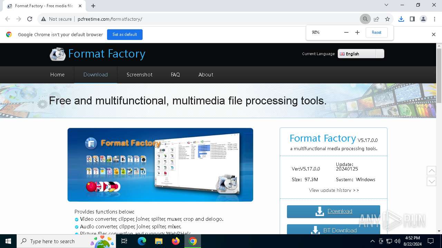Click the 'Provides functions below:' text
The width and height of the screenshot is (442, 248).
[x=104, y=212]
